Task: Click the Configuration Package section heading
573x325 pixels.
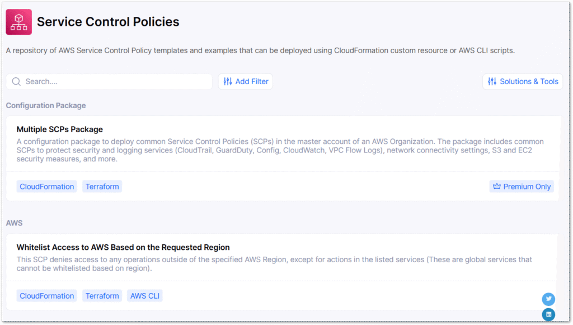Action: point(46,105)
